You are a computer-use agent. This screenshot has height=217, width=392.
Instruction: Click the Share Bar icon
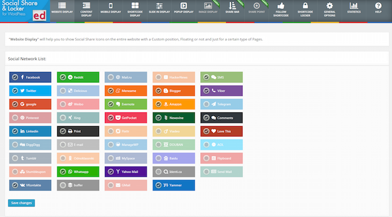tap(232, 5)
